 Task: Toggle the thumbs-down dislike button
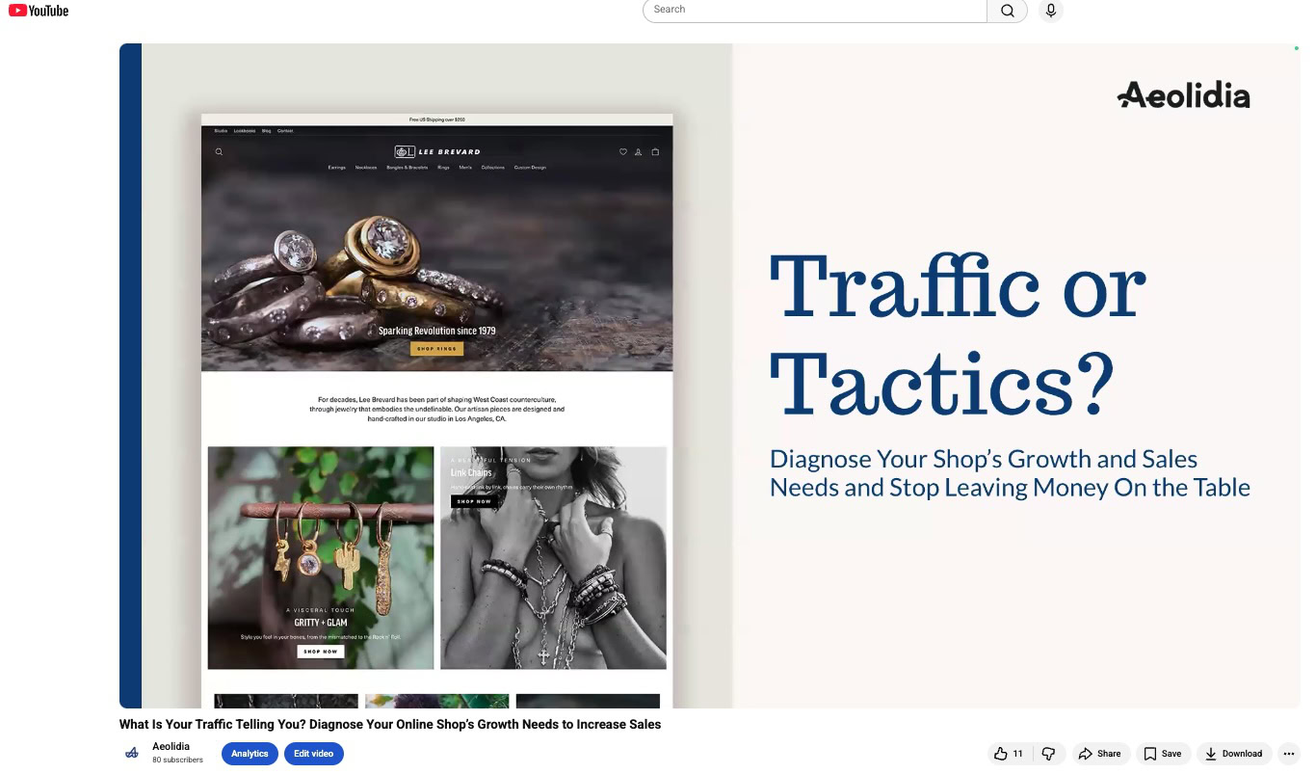(1049, 753)
